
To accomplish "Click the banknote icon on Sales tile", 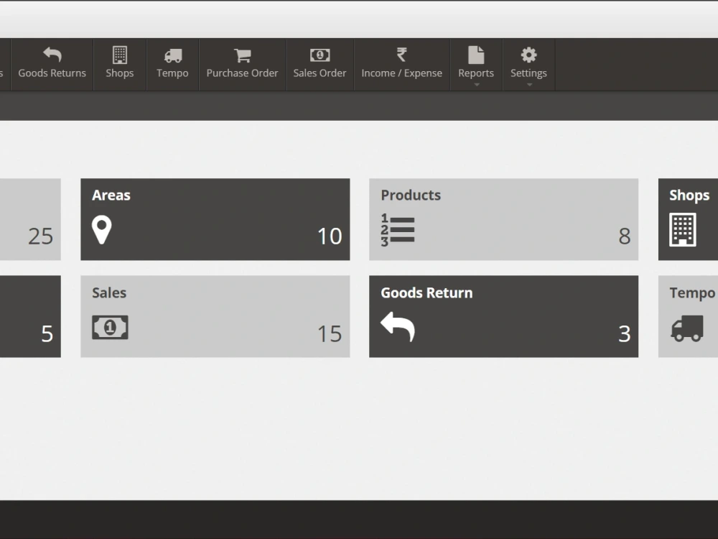I will coord(110,327).
